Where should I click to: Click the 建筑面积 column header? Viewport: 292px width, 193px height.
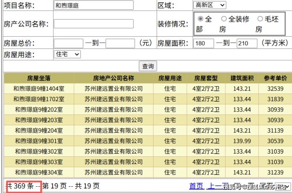(x=242, y=78)
